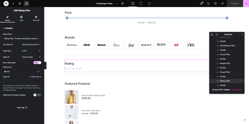This screenshot has width=249, height=124.
Task: Open page settings gear icon
Action: pos(123,4)
